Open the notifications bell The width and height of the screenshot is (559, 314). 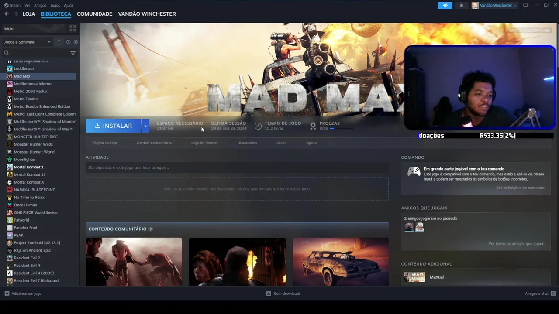point(462,6)
